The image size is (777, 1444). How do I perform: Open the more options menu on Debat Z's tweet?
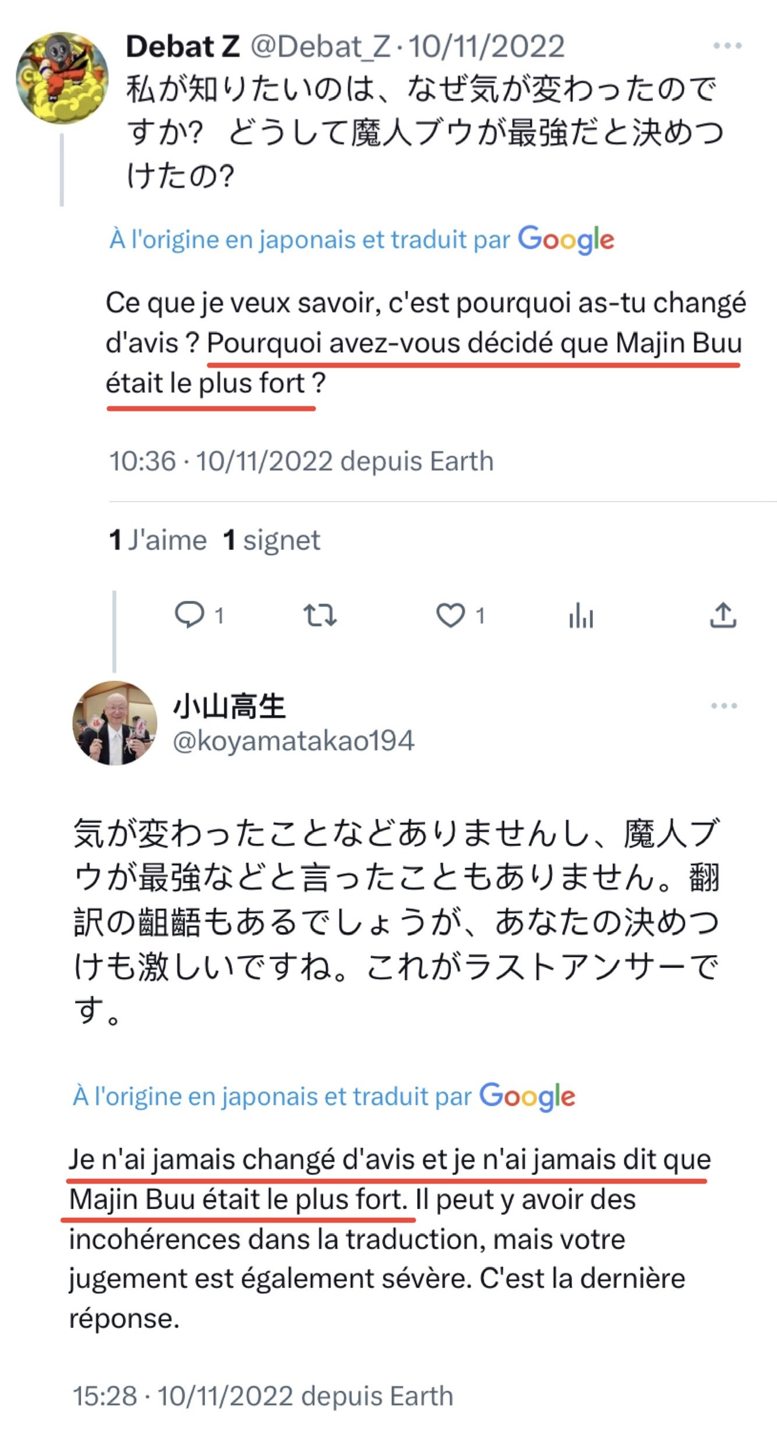click(727, 46)
